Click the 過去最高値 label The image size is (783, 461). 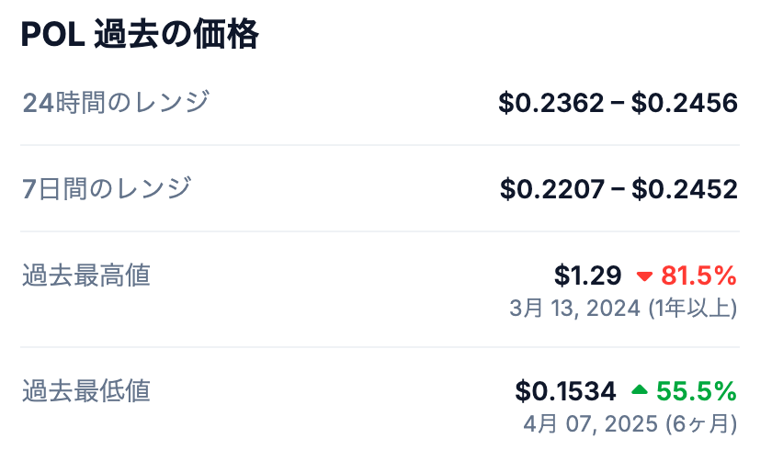(86, 275)
